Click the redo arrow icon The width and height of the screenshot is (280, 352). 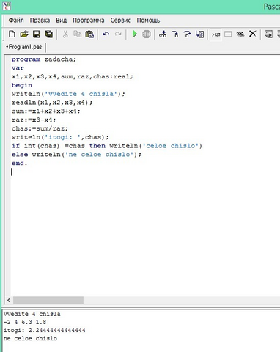click(118, 34)
